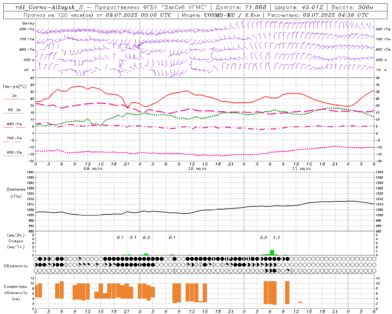This screenshot has width=392, height=314.
Task: Click the (мм/1ч.) precipitation unit label
Action: (16, 247)
